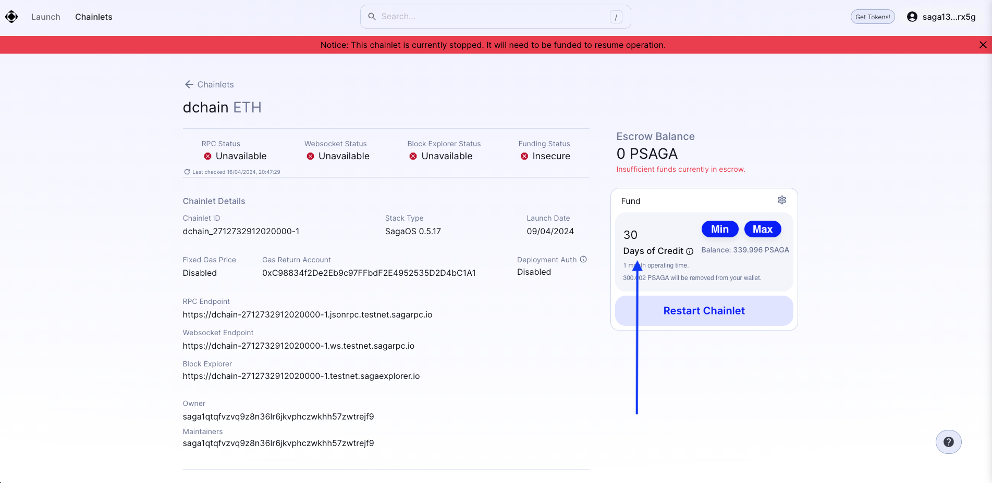Dismiss the red chainlet stopped notice

click(983, 45)
